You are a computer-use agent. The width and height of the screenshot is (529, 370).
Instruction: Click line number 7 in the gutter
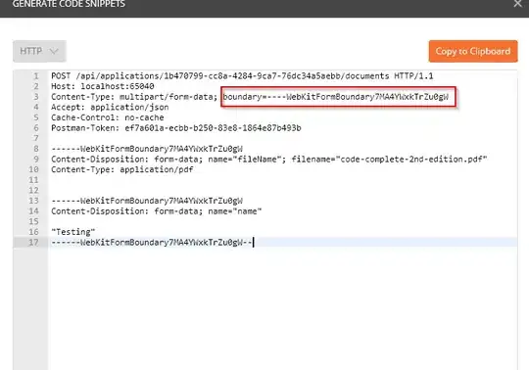click(x=36, y=138)
